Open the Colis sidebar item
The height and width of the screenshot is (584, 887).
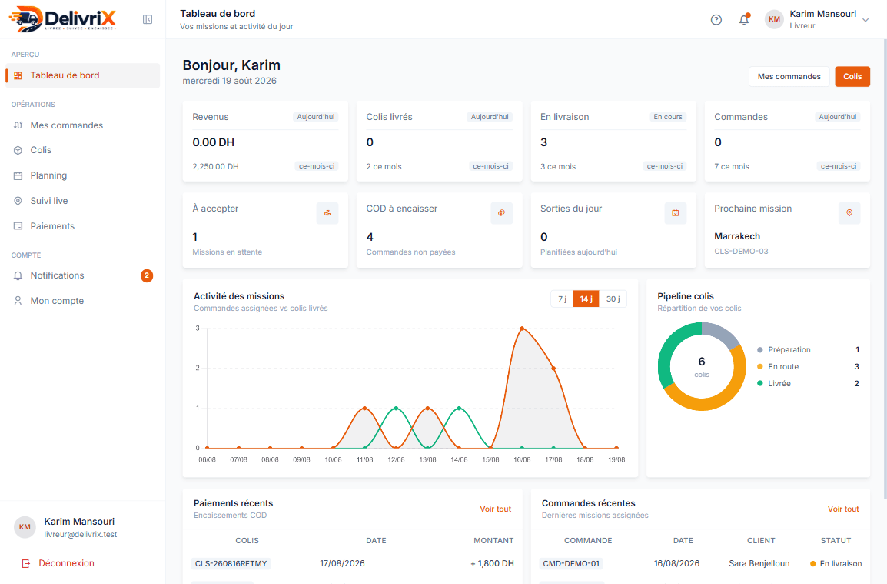coord(82,150)
